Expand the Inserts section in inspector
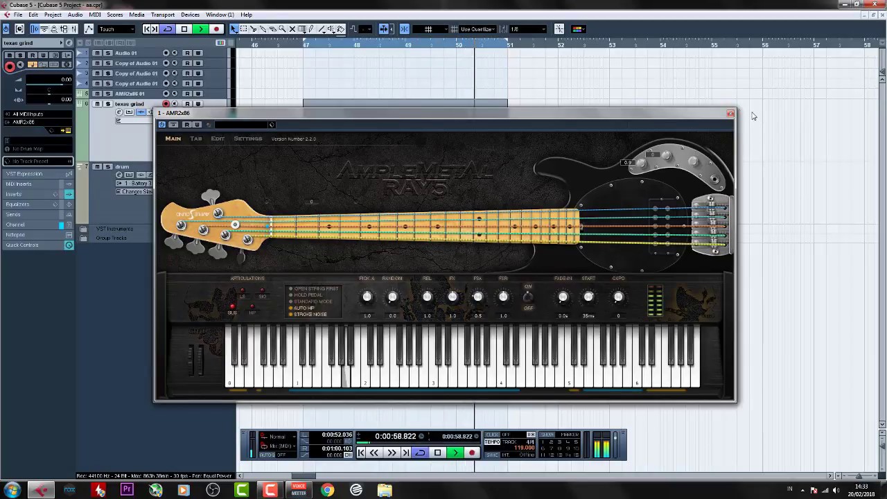Screen dimensions: 887x499 (x=38, y=194)
